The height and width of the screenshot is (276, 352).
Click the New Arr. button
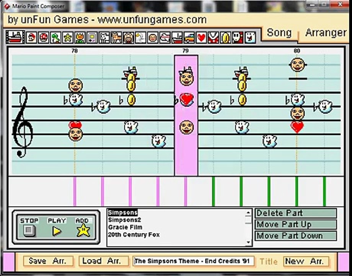[x=306, y=261]
